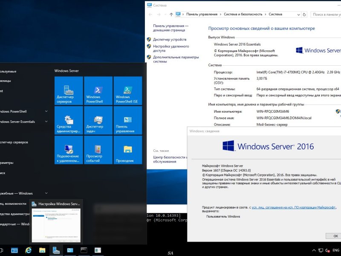Open Internet Explorer from the taskbar

28,250
